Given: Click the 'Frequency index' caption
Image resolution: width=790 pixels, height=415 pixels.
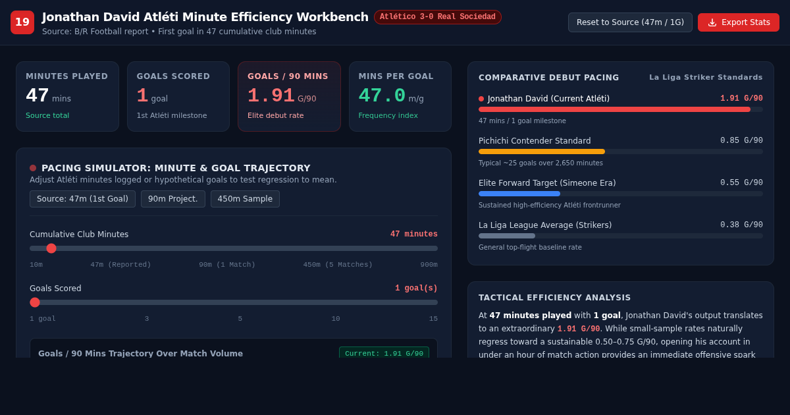Looking at the screenshot, I should (388, 116).
